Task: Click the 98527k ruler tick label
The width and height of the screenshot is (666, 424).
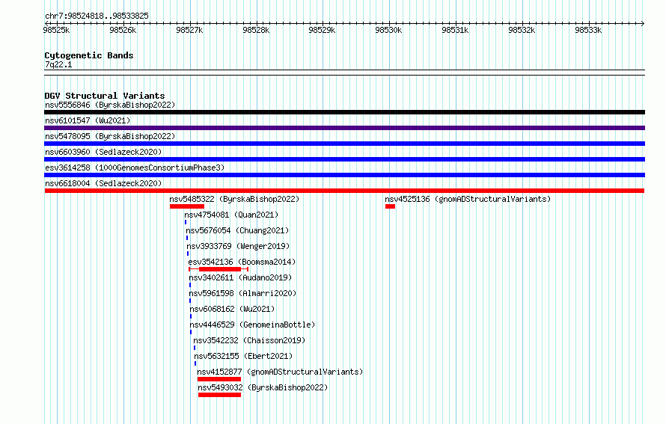Action: click(189, 30)
